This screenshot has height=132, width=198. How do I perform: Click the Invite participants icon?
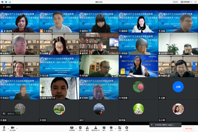87,128
